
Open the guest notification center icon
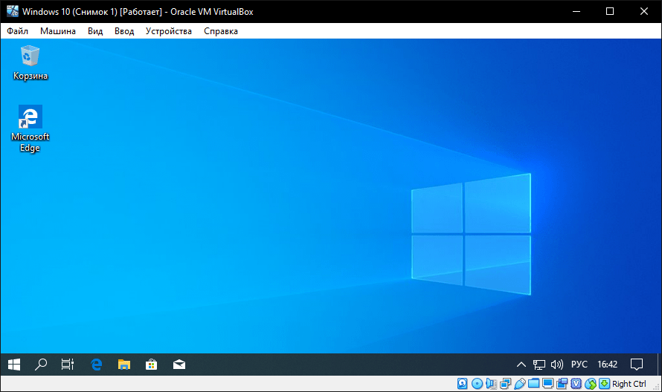(637, 365)
